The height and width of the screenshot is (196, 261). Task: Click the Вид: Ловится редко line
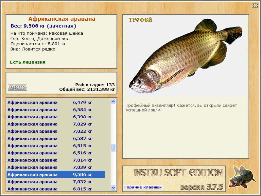[33, 49]
